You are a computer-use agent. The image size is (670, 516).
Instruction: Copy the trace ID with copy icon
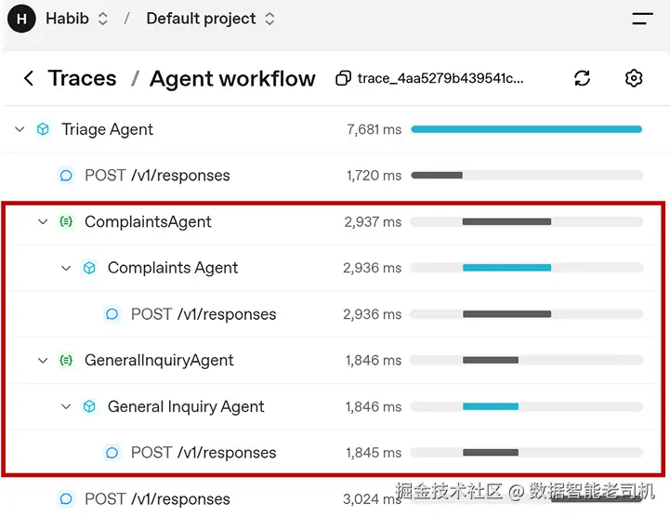point(343,78)
